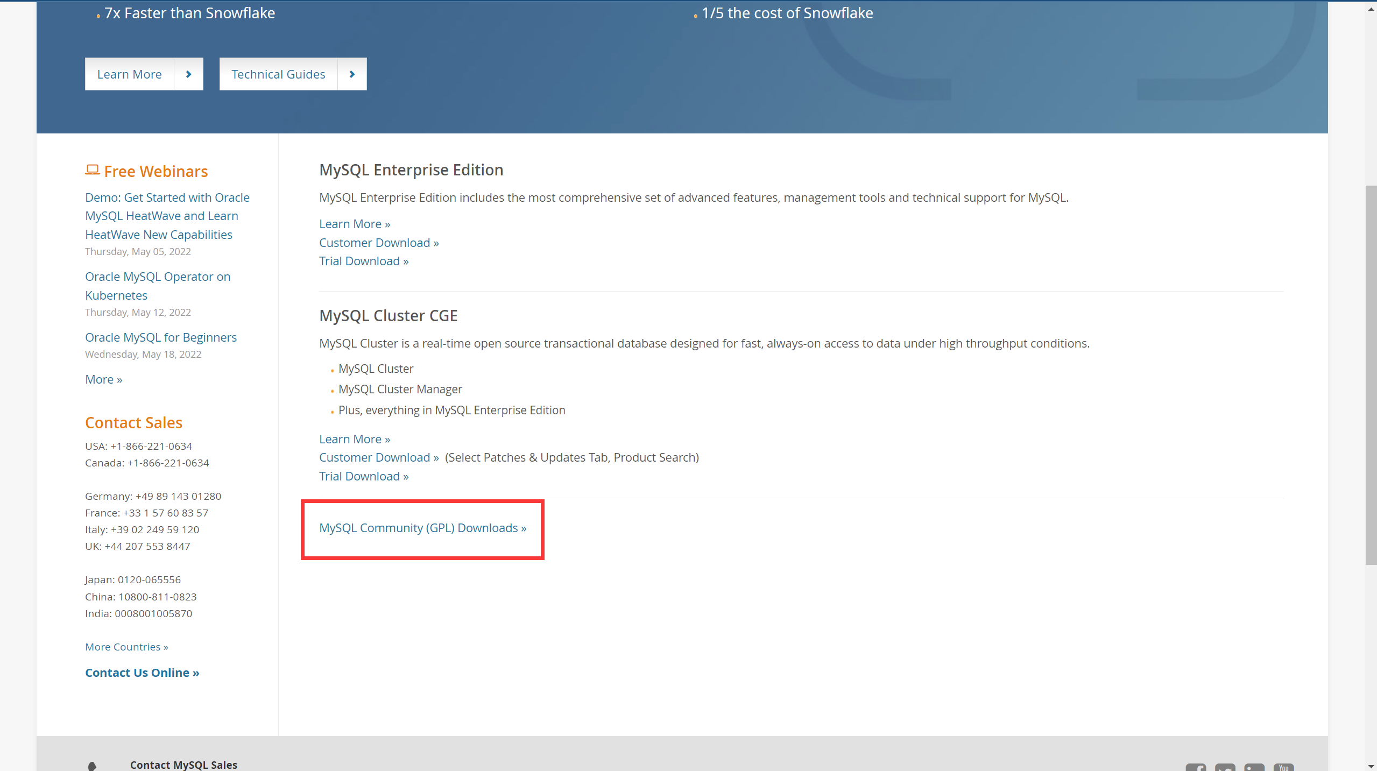Open MySQL Community (GPL) Downloads link
Image resolution: width=1377 pixels, height=771 pixels.
422,528
